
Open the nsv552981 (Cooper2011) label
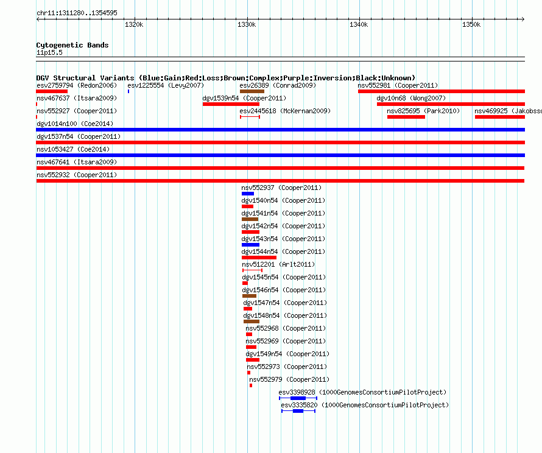click(x=398, y=85)
